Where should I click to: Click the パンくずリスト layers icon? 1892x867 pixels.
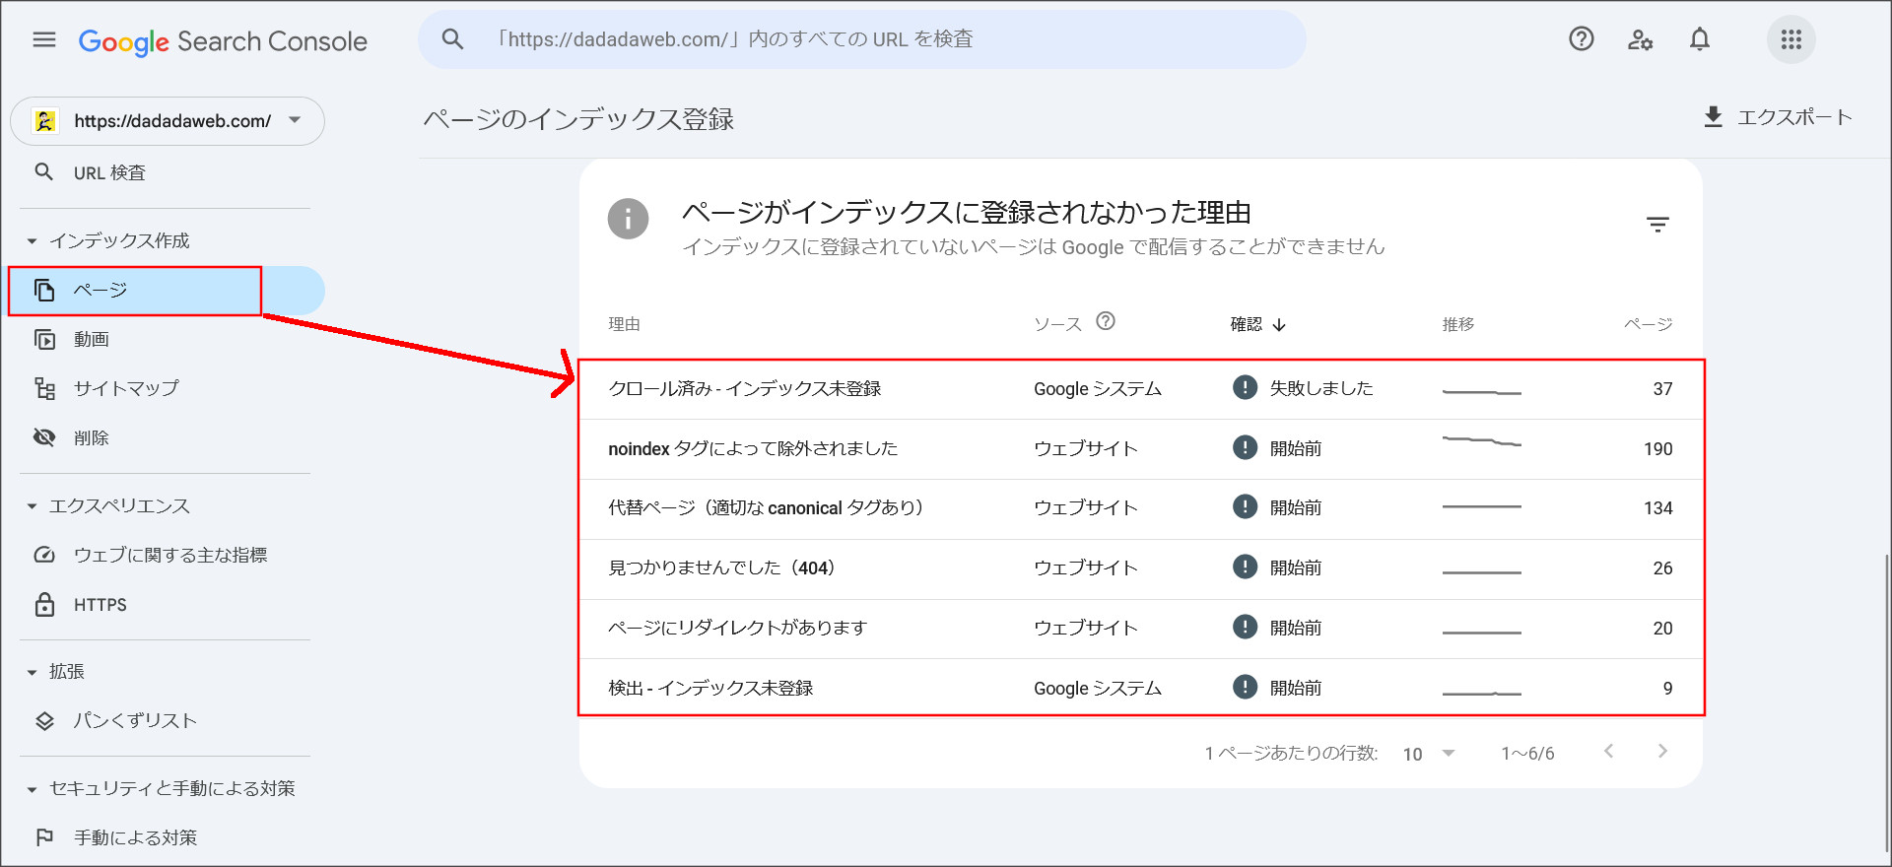44,720
